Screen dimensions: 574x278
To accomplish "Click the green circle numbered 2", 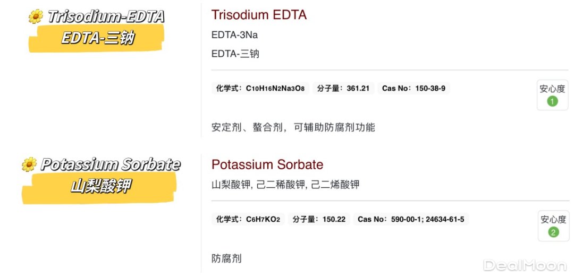I will click(553, 232).
